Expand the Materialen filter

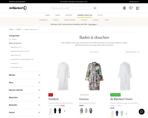click(25, 98)
